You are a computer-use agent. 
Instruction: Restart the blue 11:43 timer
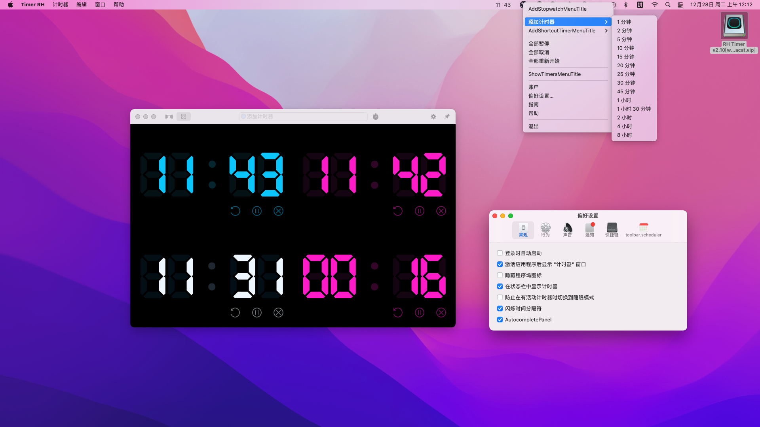tap(235, 211)
